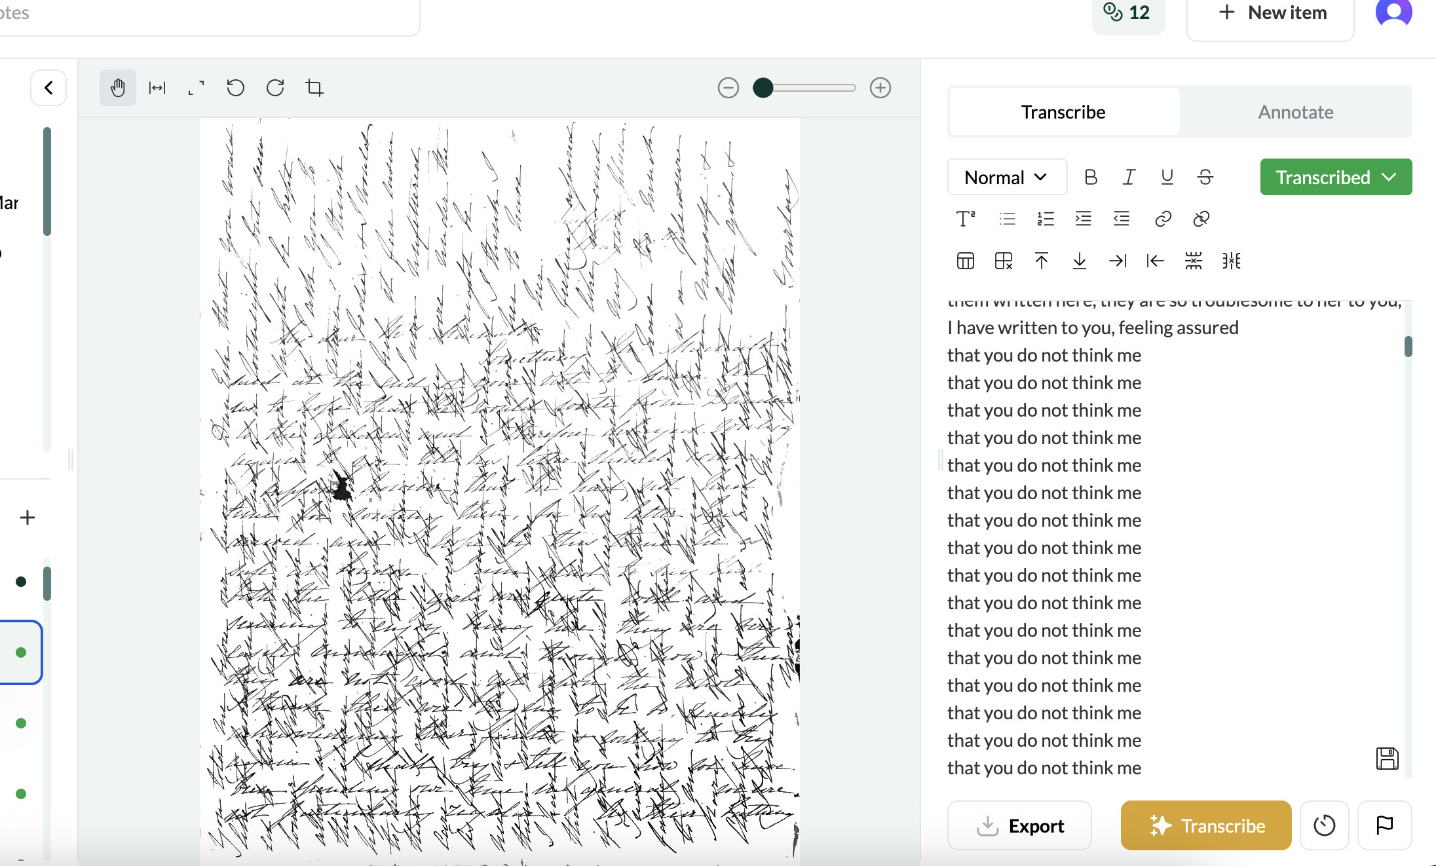Toggle strikethrough formatting
The image size is (1436, 866).
(x=1205, y=177)
